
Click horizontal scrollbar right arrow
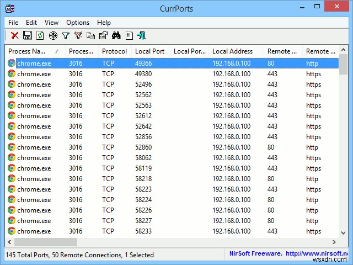[x=334, y=242]
